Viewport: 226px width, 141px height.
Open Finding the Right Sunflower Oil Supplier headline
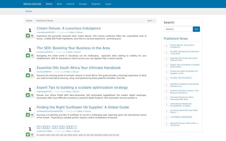coord(83,107)
